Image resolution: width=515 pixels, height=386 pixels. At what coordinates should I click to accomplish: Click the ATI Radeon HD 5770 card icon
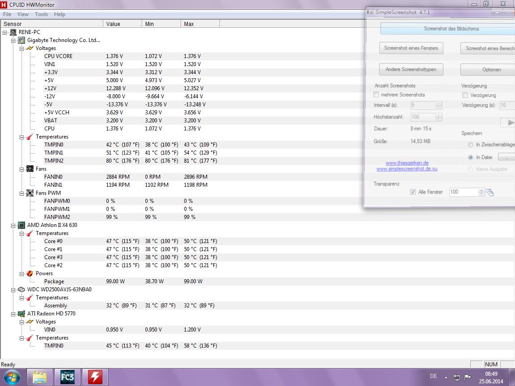(21, 314)
